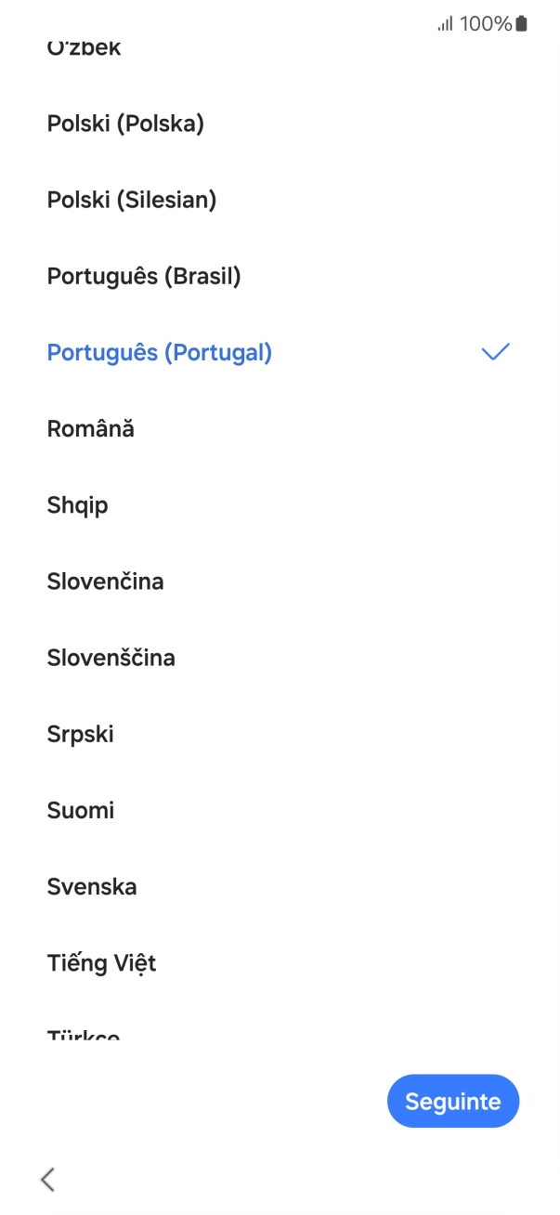Select the Română language option
The image size is (560, 1215).
tap(90, 428)
